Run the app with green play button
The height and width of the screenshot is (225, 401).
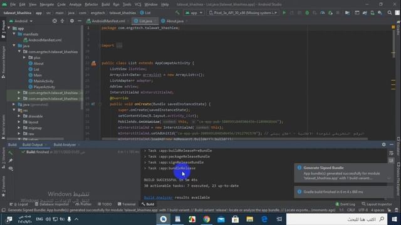(x=284, y=12)
